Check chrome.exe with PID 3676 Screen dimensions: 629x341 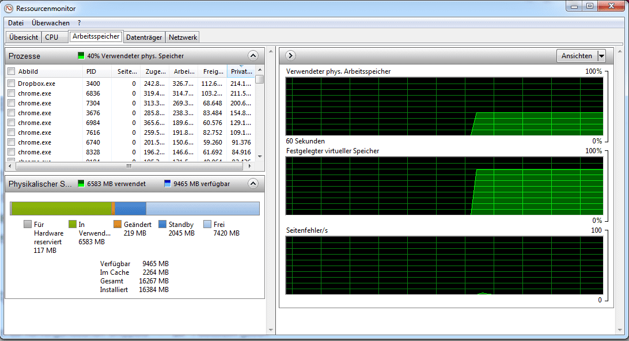click(12, 113)
